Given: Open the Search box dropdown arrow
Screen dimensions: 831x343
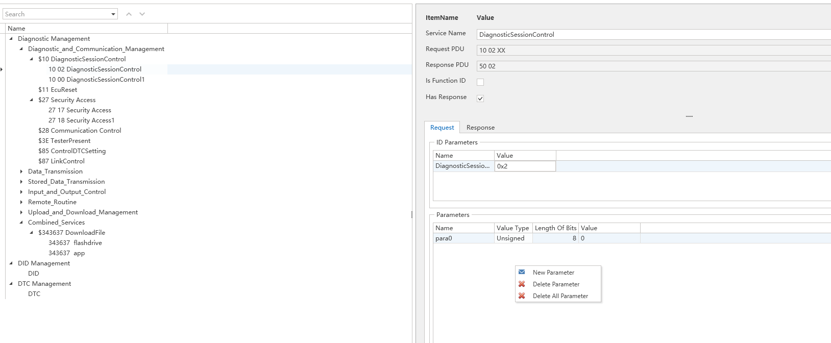Looking at the screenshot, I should pos(113,14).
